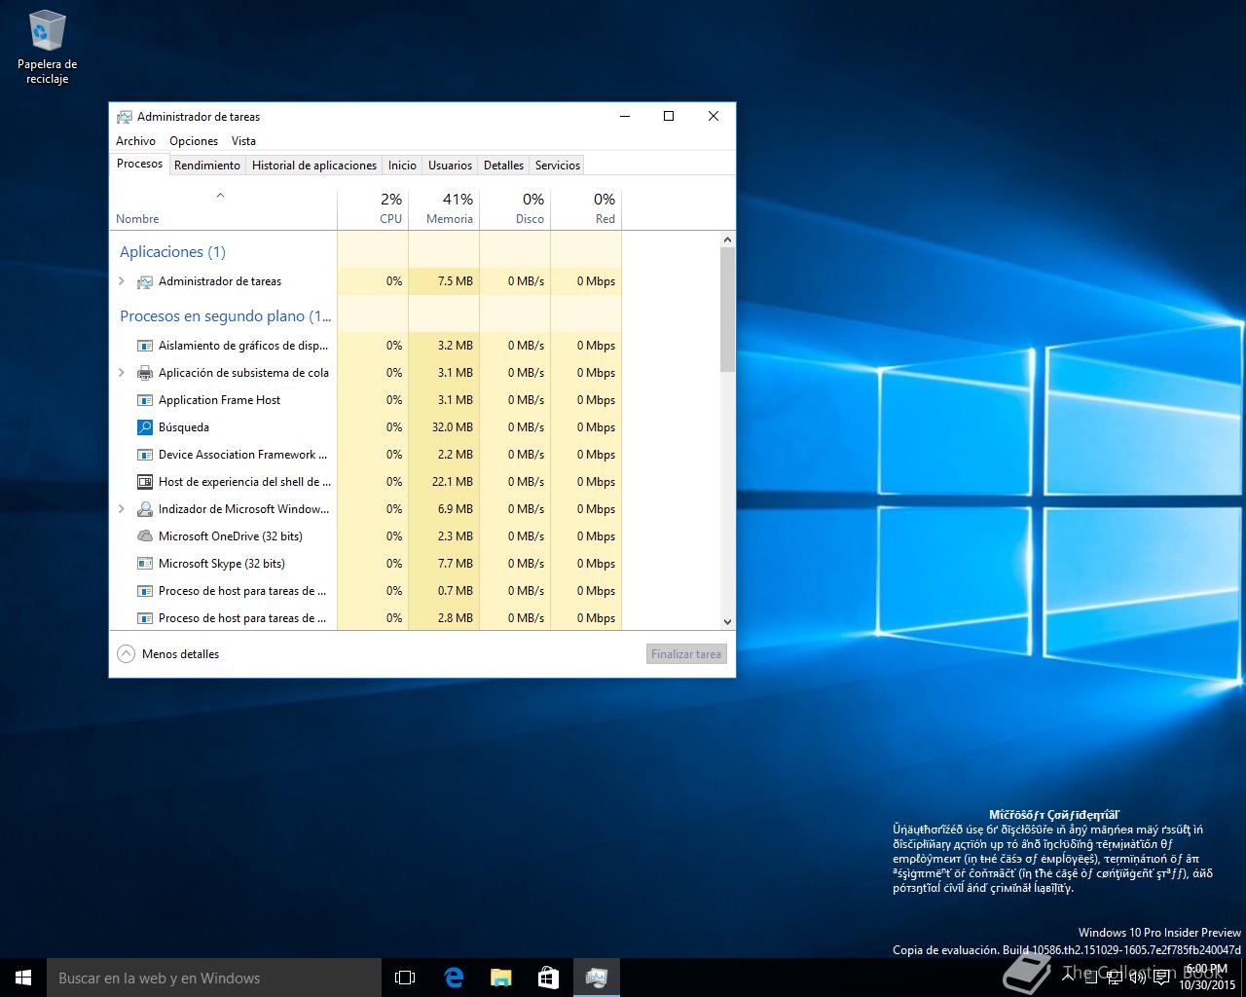Click the Microsoft OneDrive cloud icon
This screenshot has height=997, width=1246.
coord(145,536)
